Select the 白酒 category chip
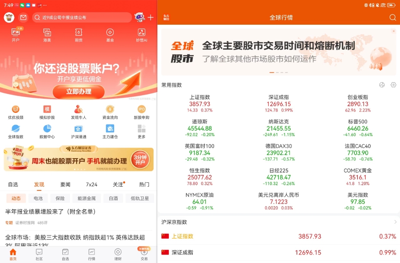 click(x=113, y=198)
